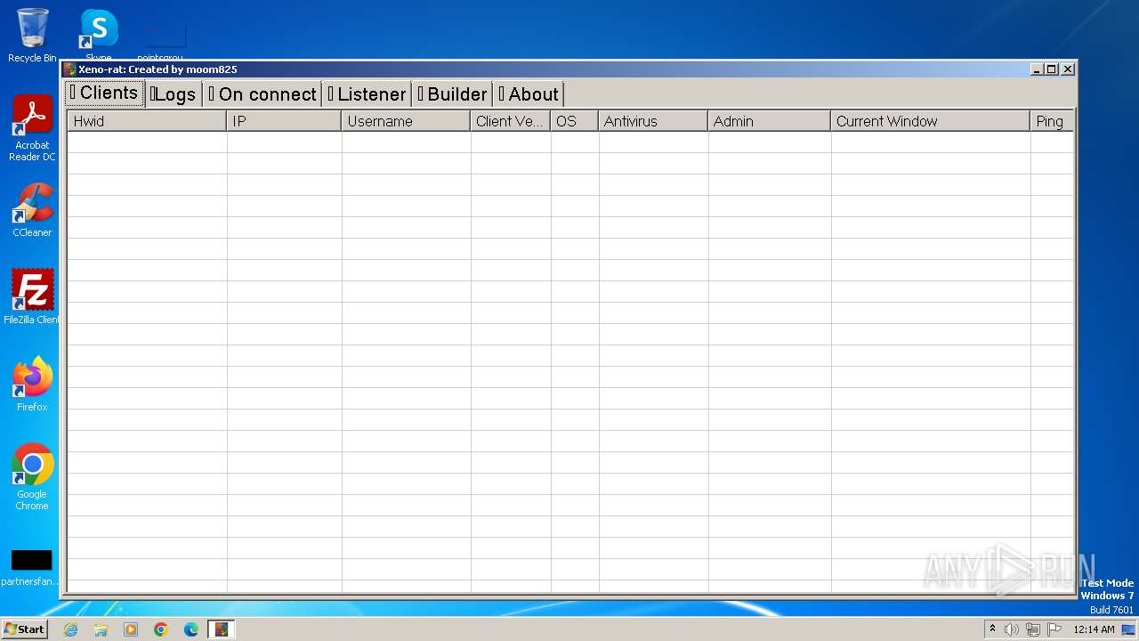Close the Xeno-rat window
Viewport: 1139px width, 641px height.
point(1068,69)
